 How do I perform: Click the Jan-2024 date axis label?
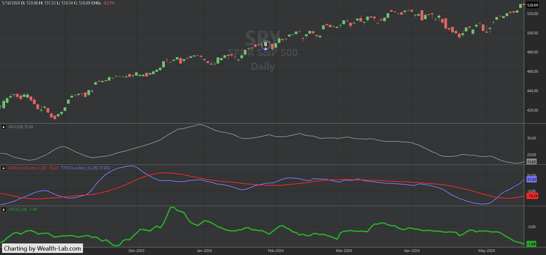tap(204, 251)
